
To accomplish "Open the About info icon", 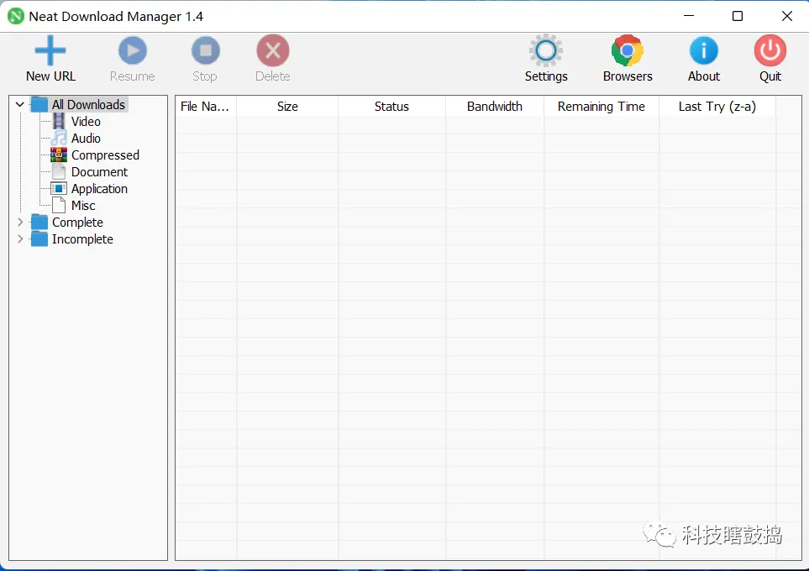I will [704, 50].
